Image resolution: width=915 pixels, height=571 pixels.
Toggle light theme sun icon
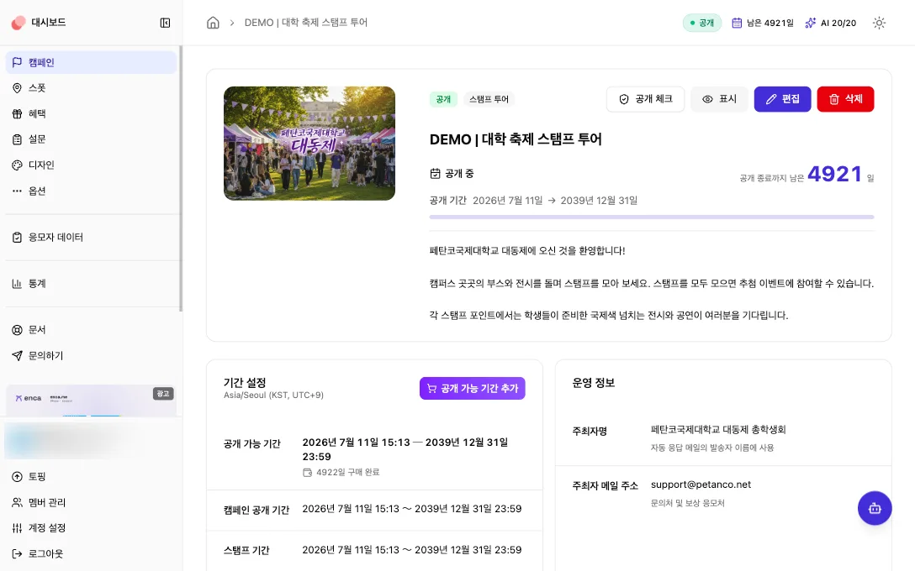879,23
